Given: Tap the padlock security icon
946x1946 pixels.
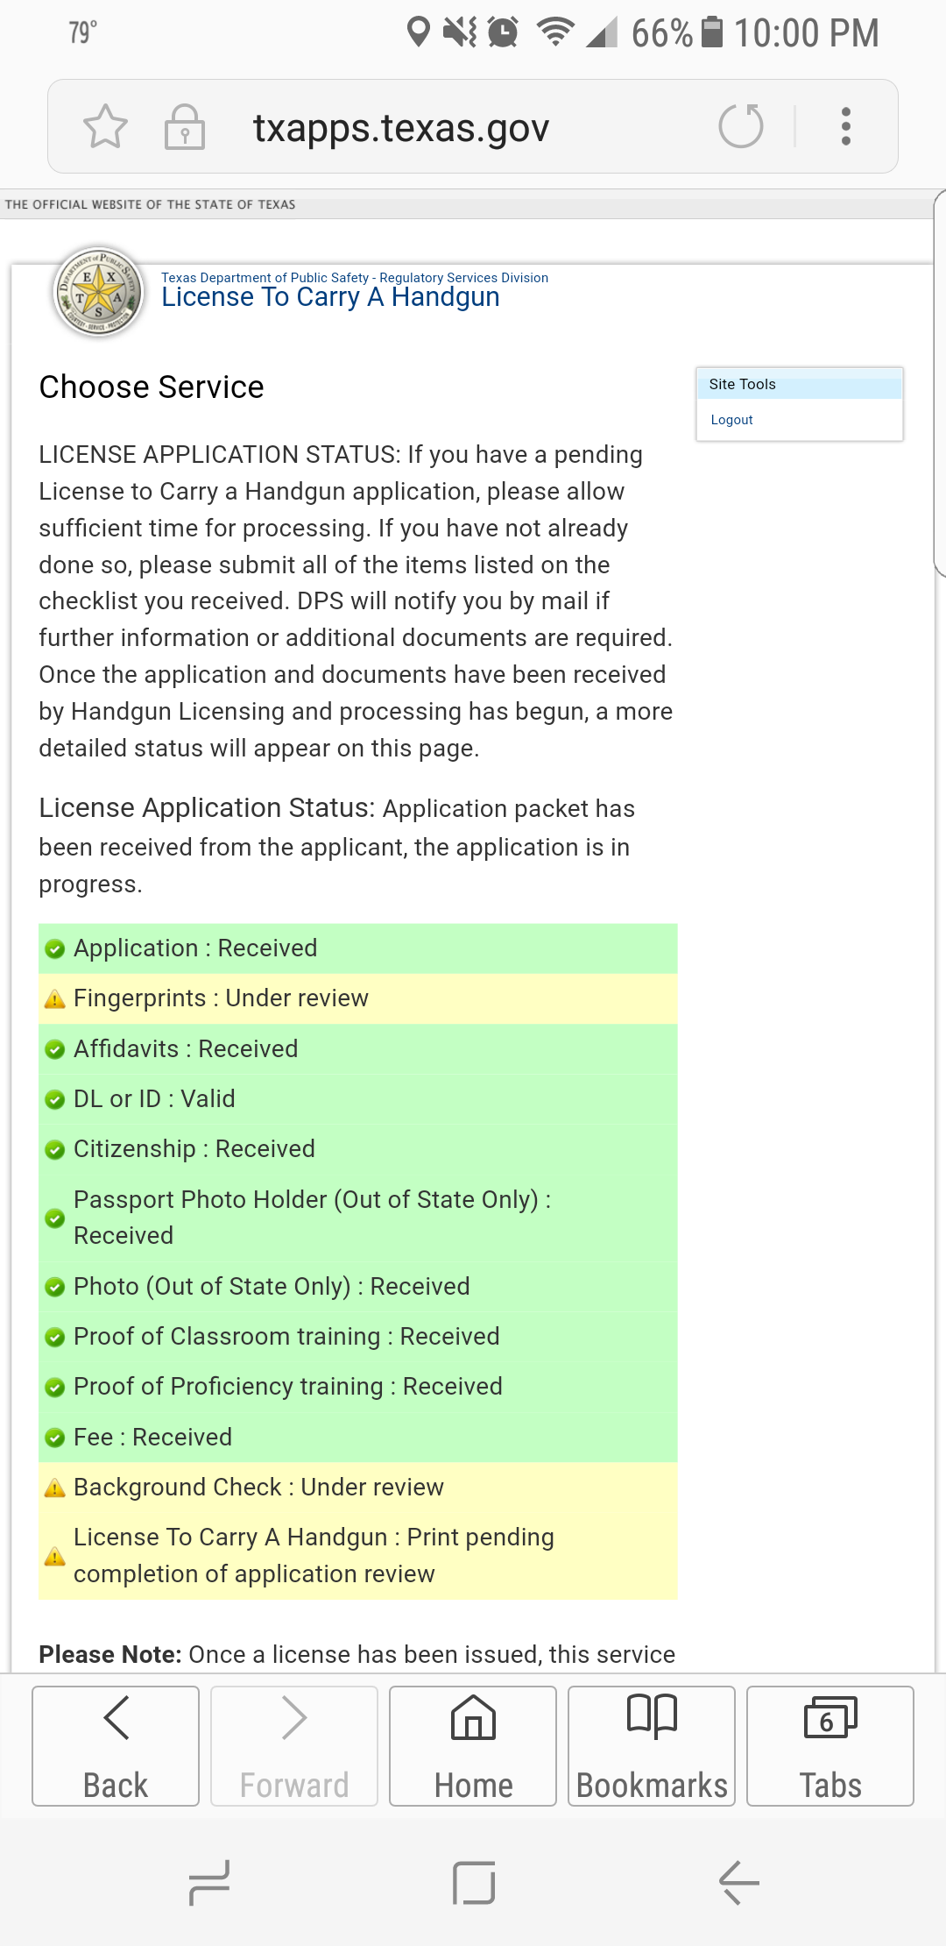Looking at the screenshot, I should click(x=184, y=127).
